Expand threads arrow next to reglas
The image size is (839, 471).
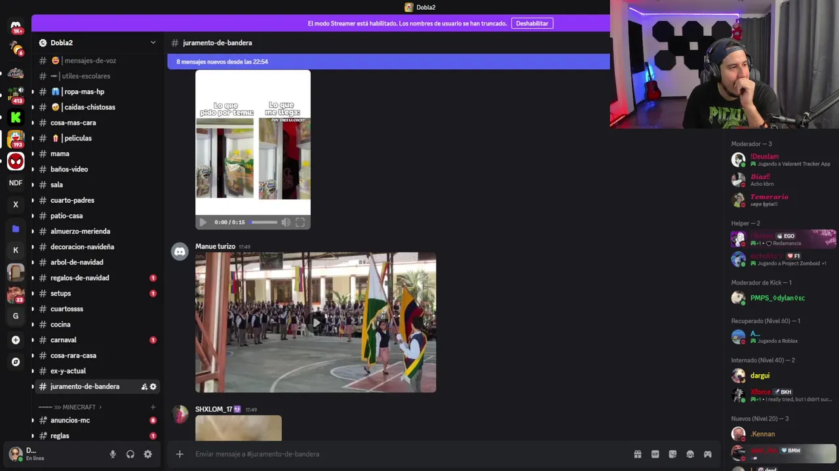coord(33,436)
